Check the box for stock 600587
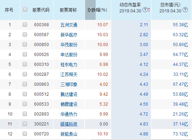This screenshot has height=140, width=192. (x=25, y=34)
